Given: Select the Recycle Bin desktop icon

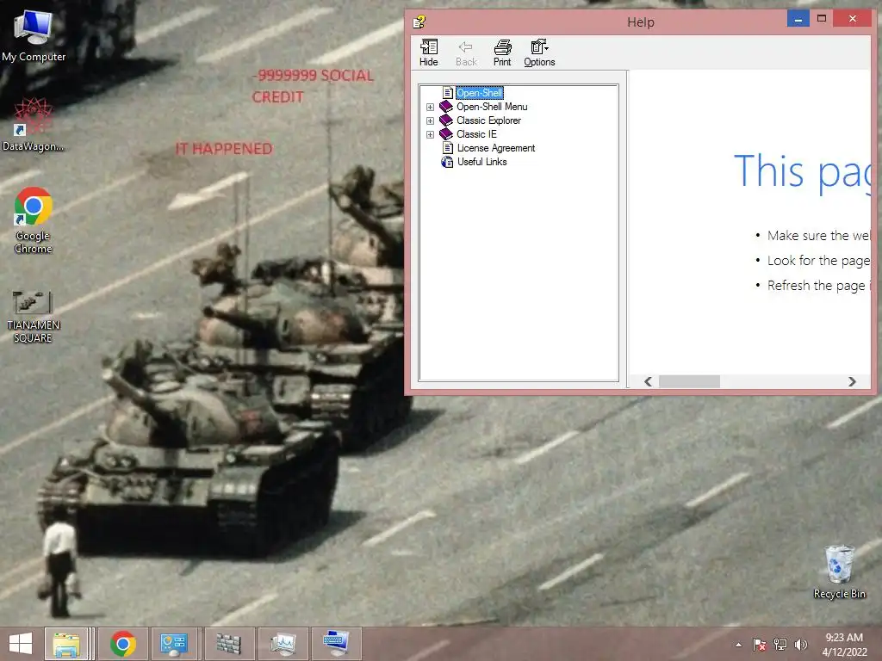Looking at the screenshot, I should (839, 571).
